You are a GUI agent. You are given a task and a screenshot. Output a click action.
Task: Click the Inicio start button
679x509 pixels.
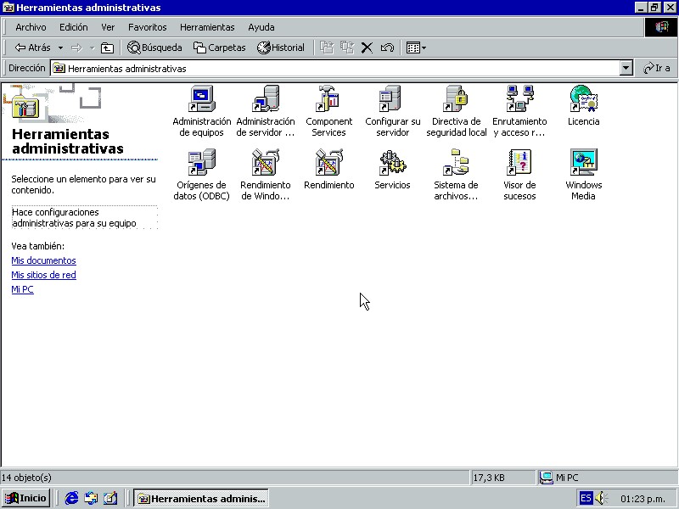(x=26, y=498)
